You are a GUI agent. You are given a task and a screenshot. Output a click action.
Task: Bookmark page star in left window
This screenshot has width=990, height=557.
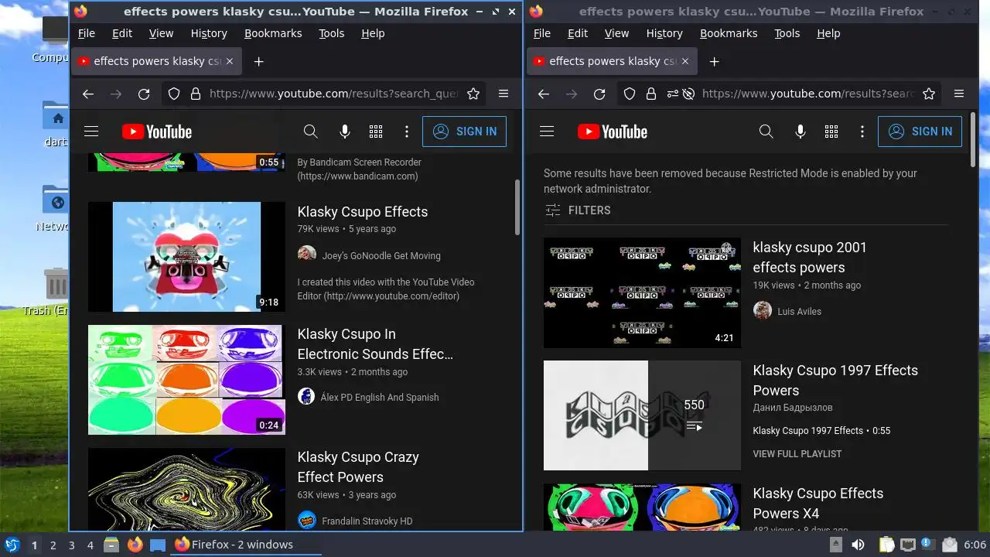[473, 94]
